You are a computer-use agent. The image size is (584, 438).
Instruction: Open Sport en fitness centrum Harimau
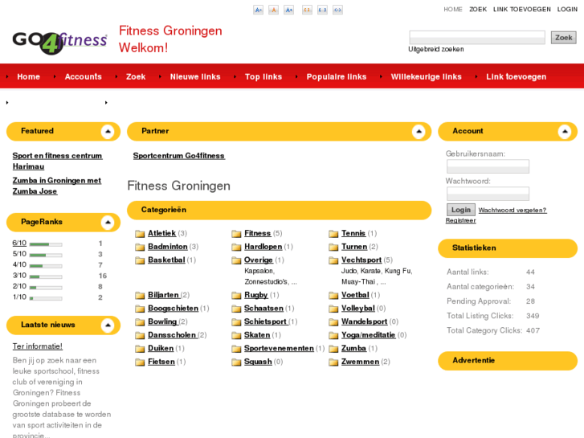57,161
